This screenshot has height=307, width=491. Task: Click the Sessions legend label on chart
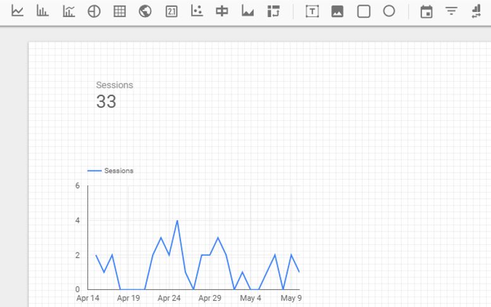pos(118,171)
